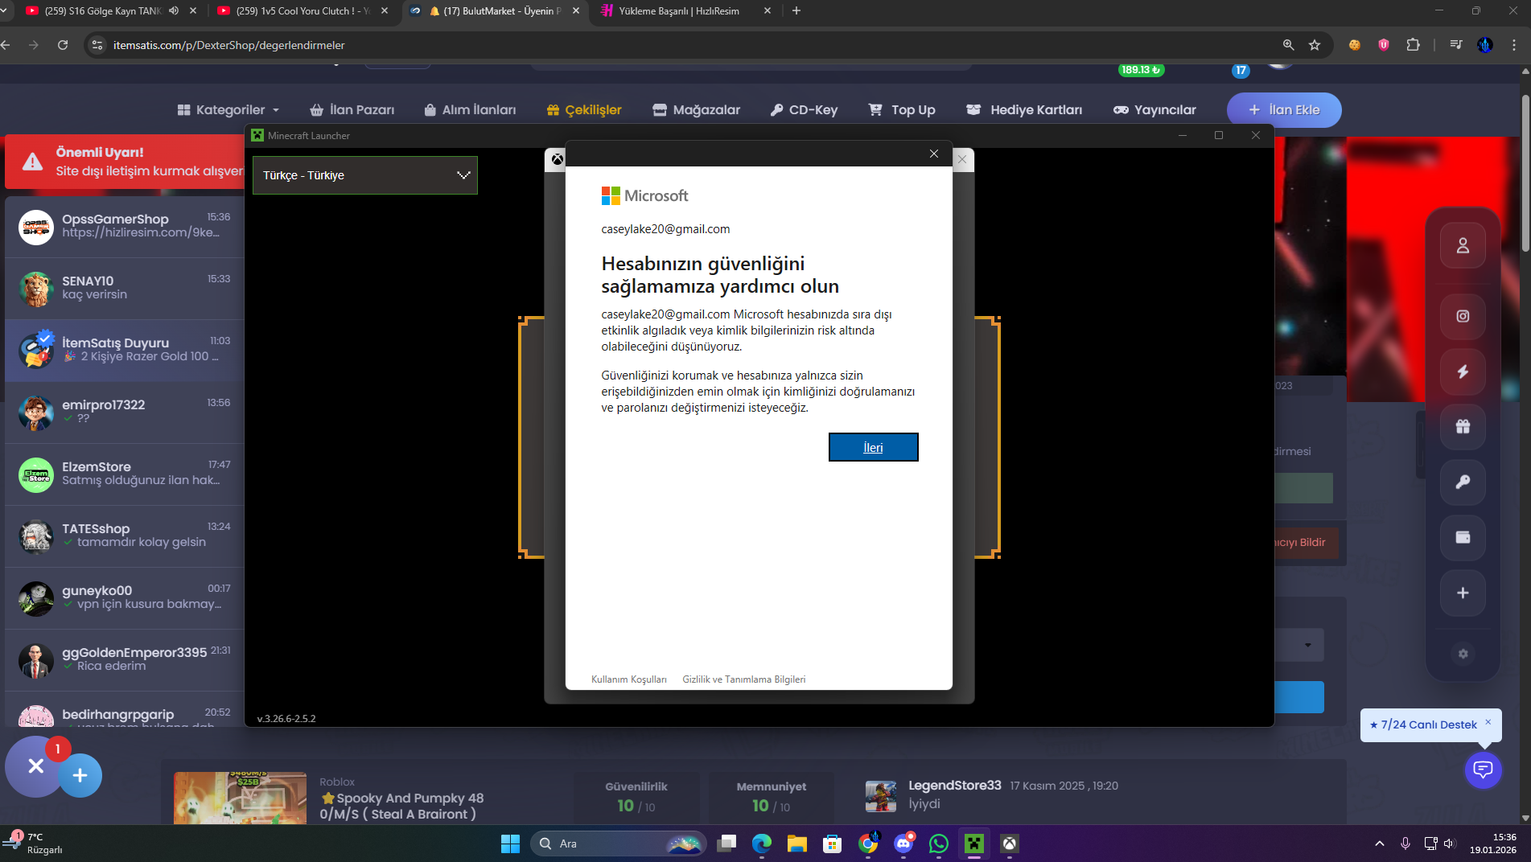Open the user profile icon in the right sidebar
Image resolution: width=1531 pixels, height=862 pixels.
pyautogui.click(x=1463, y=245)
